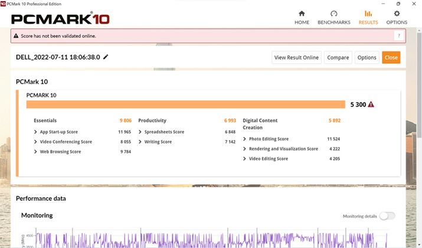Click the View Result Online button
Image resolution: width=422 pixels, height=248 pixels.
pyautogui.click(x=296, y=57)
